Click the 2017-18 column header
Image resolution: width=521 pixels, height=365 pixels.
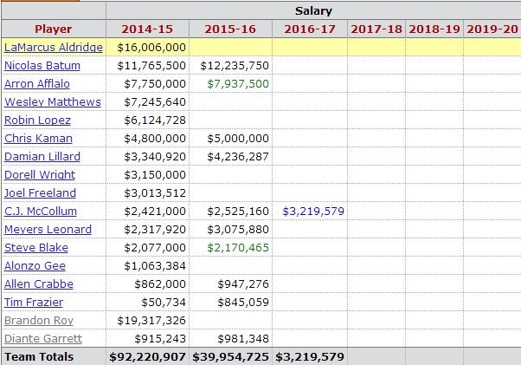(x=376, y=29)
